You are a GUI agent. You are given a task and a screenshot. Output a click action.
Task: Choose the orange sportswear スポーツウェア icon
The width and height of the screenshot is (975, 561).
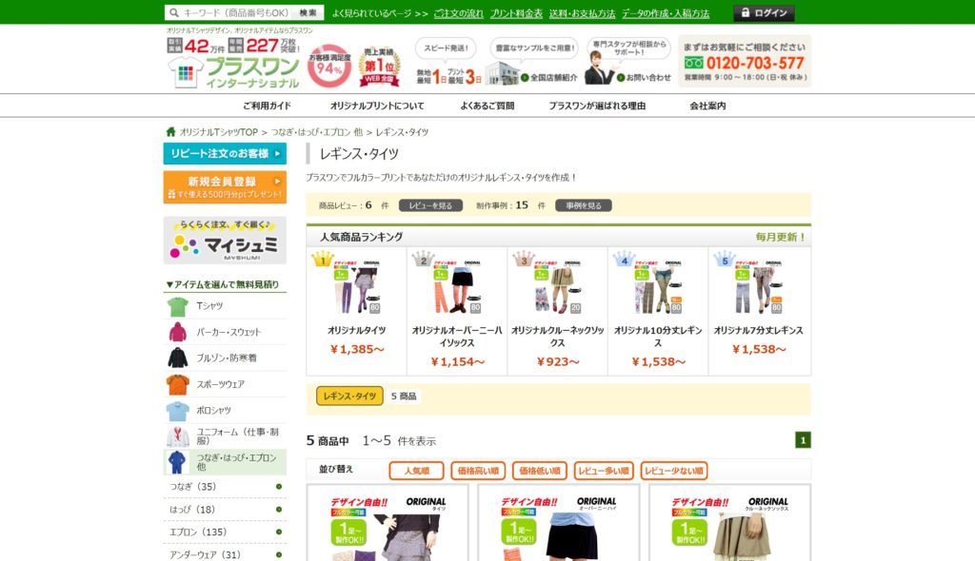pyautogui.click(x=178, y=384)
